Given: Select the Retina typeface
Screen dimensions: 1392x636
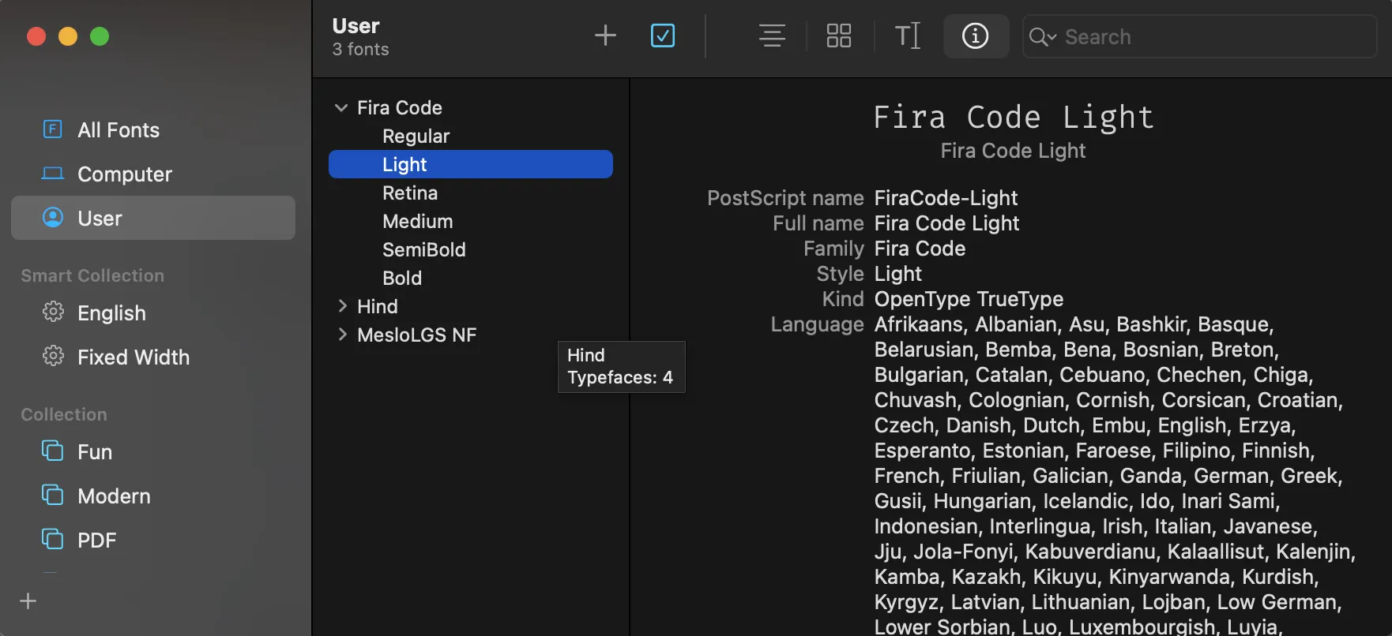Looking at the screenshot, I should [409, 193].
